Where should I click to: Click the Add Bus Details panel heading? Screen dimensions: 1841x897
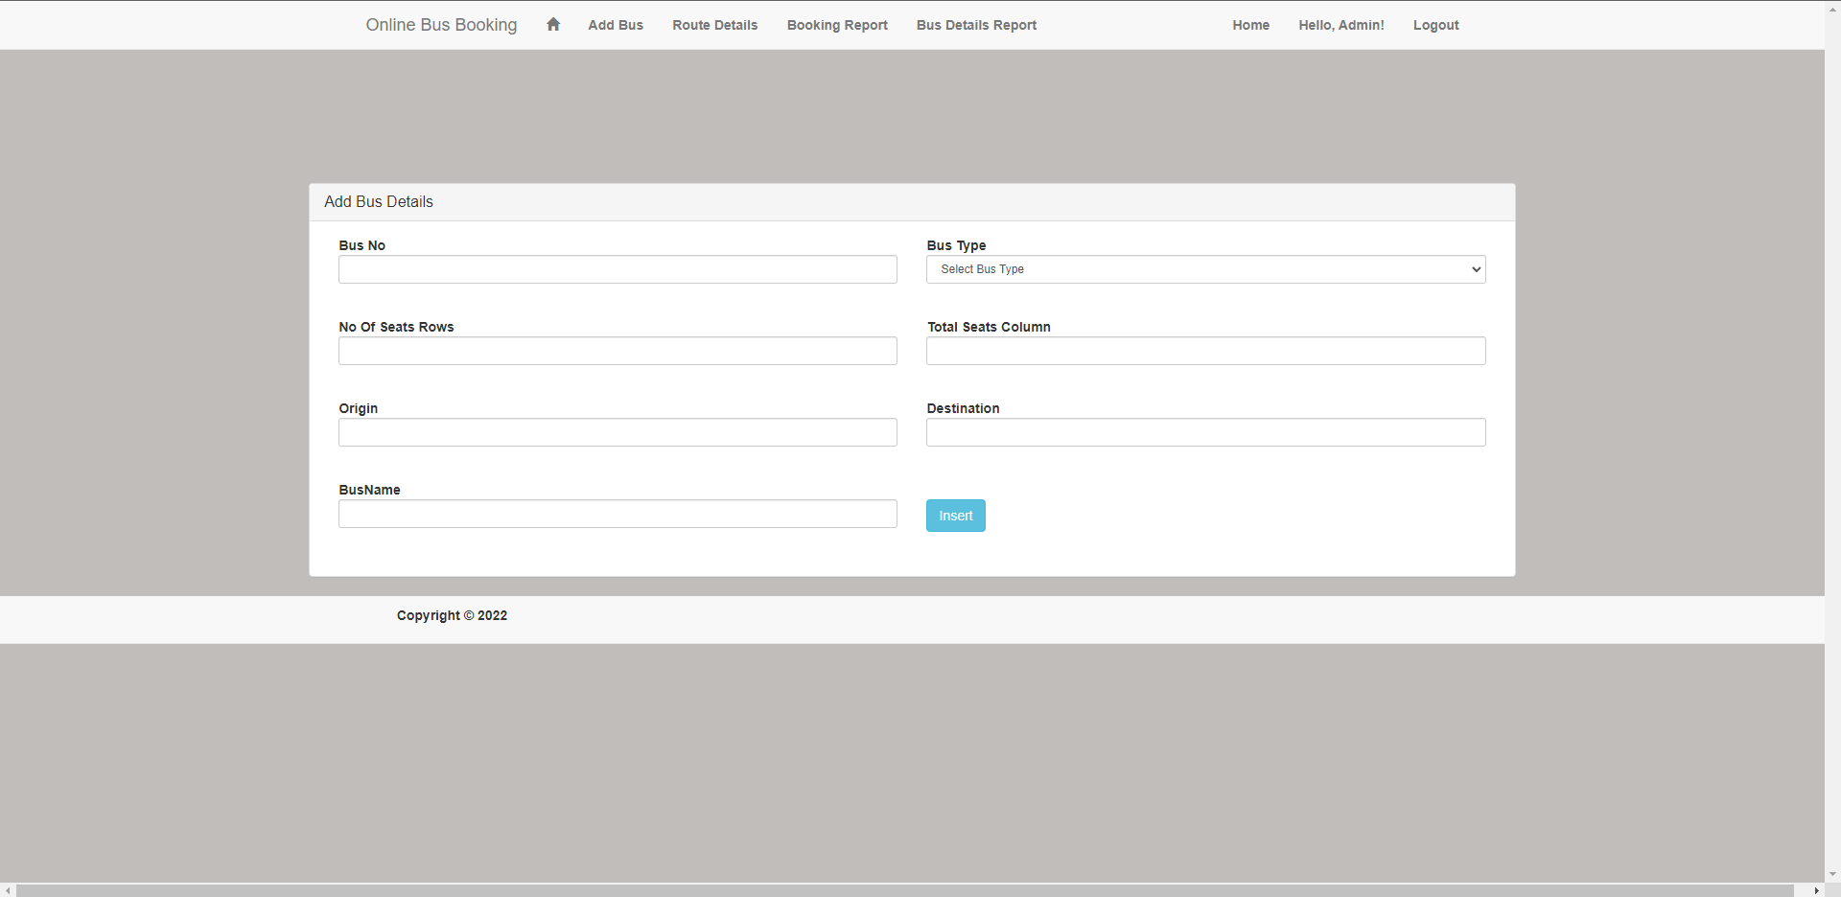click(379, 201)
